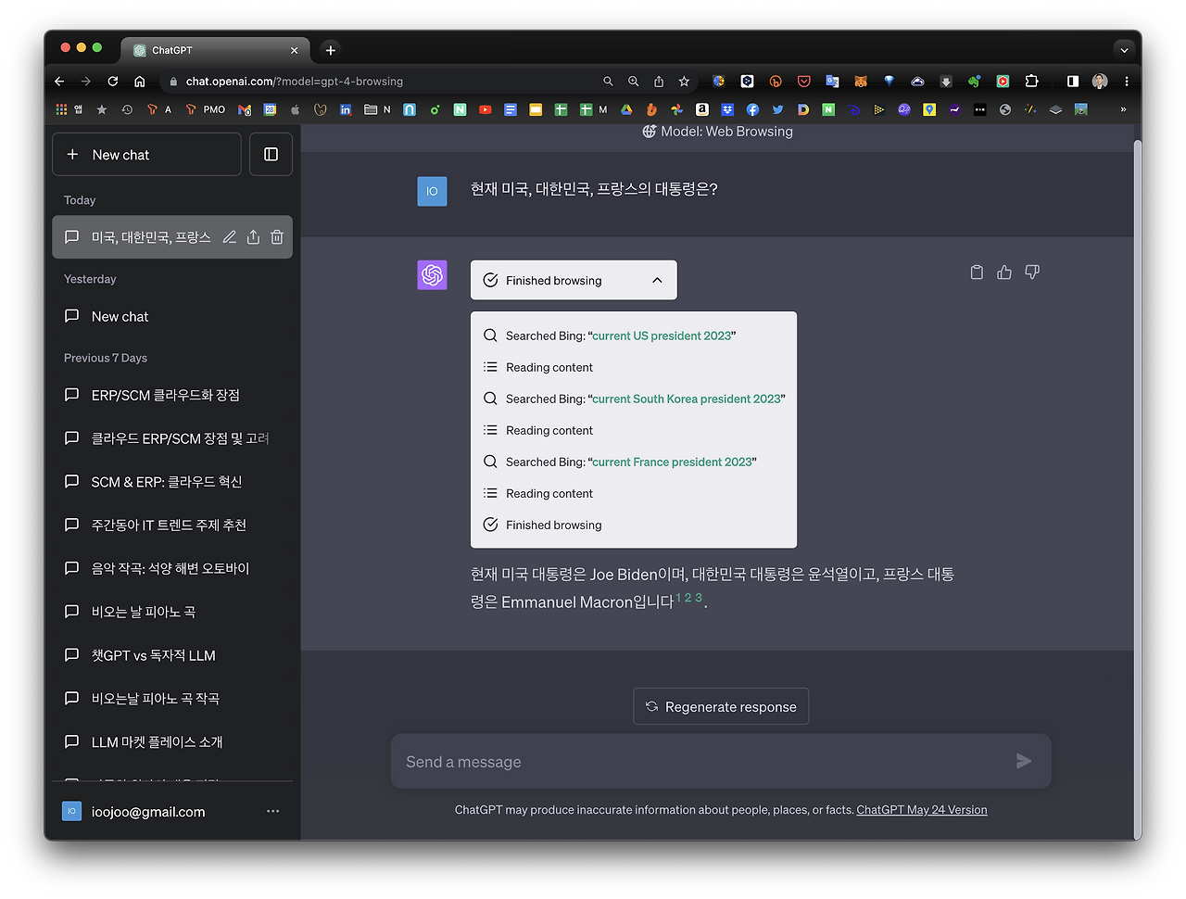This screenshot has width=1186, height=899.
Task: Open the Google Translate extension
Action: pyautogui.click(x=832, y=82)
